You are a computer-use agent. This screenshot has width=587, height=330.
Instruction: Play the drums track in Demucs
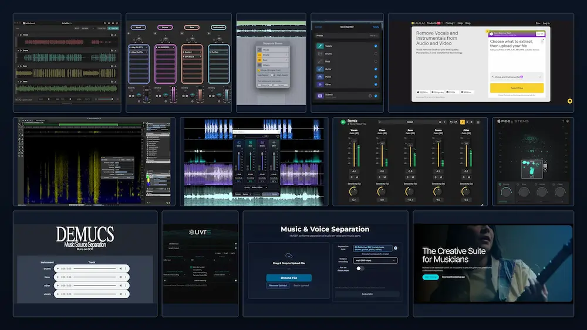58,268
